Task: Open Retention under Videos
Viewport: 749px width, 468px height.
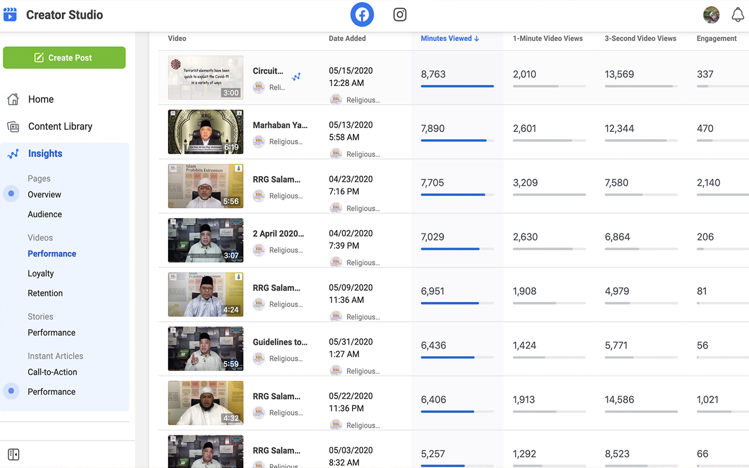Action: pyautogui.click(x=45, y=293)
